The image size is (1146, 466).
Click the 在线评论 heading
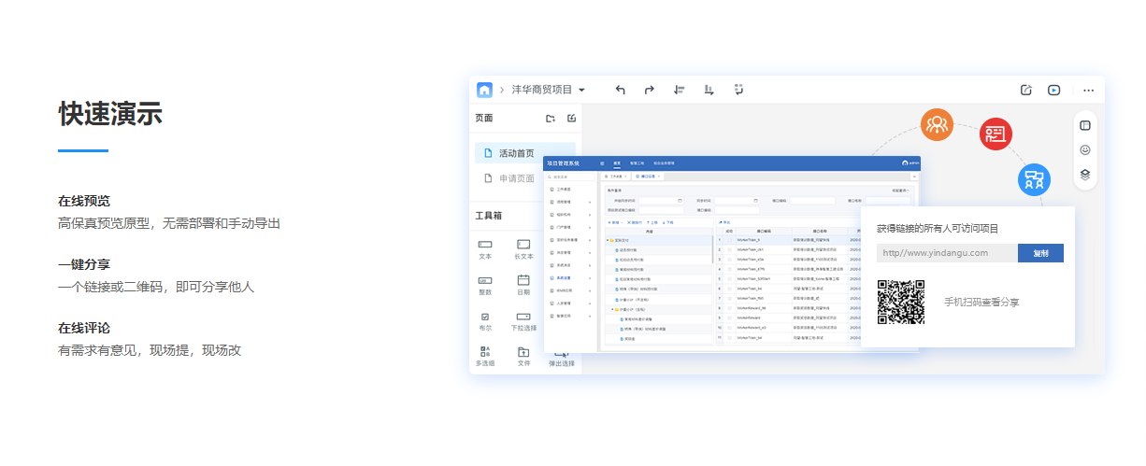[84, 328]
